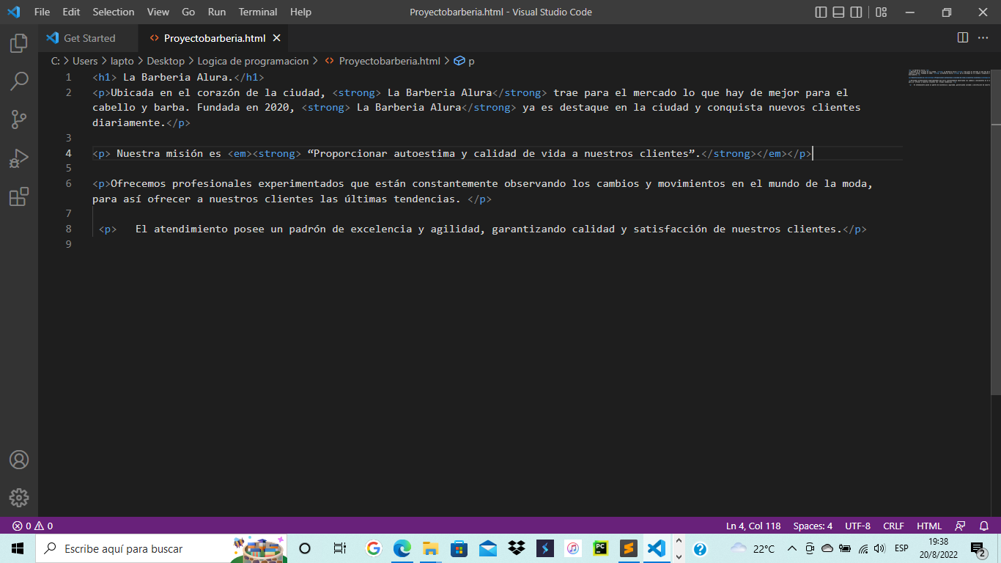Open Dropbox from the taskbar
1001x563 pixels.
(x=517, y=548)
